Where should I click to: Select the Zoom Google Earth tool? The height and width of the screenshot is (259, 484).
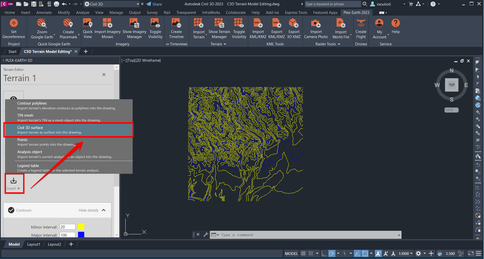coord(42,28)
